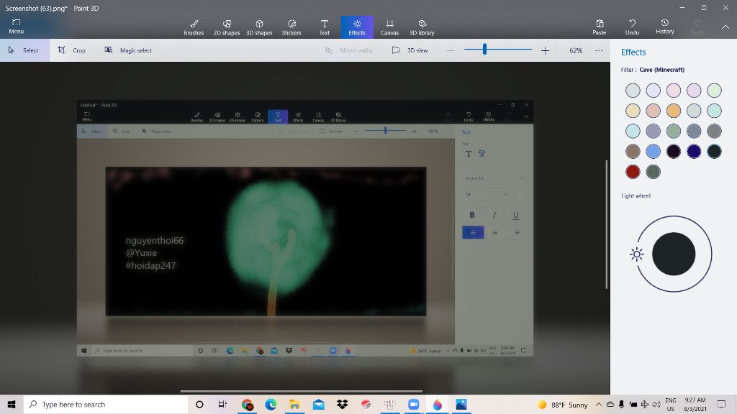737x414 pixels.
Task: Open the 2D shapes tool
Action: coord(227,27)
